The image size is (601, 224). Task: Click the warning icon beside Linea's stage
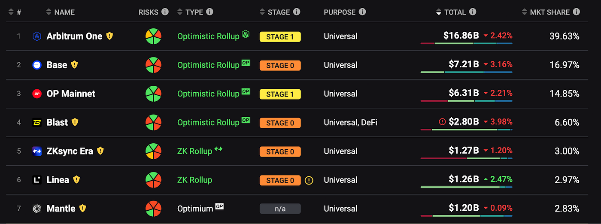click(309, 180)
